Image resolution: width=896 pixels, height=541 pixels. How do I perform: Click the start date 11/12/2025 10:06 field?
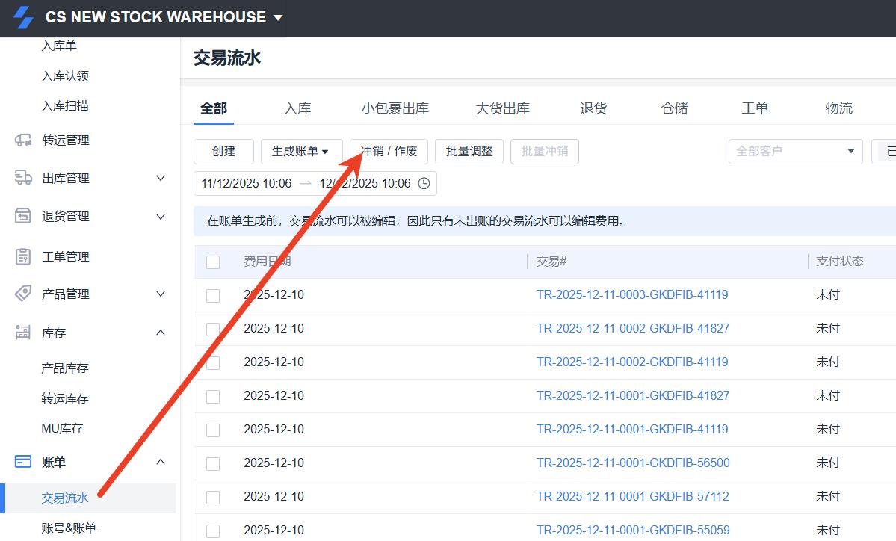247,183
